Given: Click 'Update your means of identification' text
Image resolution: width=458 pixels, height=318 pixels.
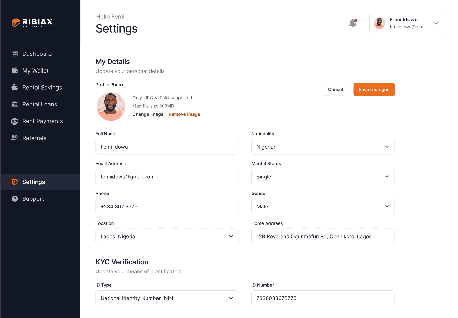Looking at the screenshot, I should pos(138,271).
